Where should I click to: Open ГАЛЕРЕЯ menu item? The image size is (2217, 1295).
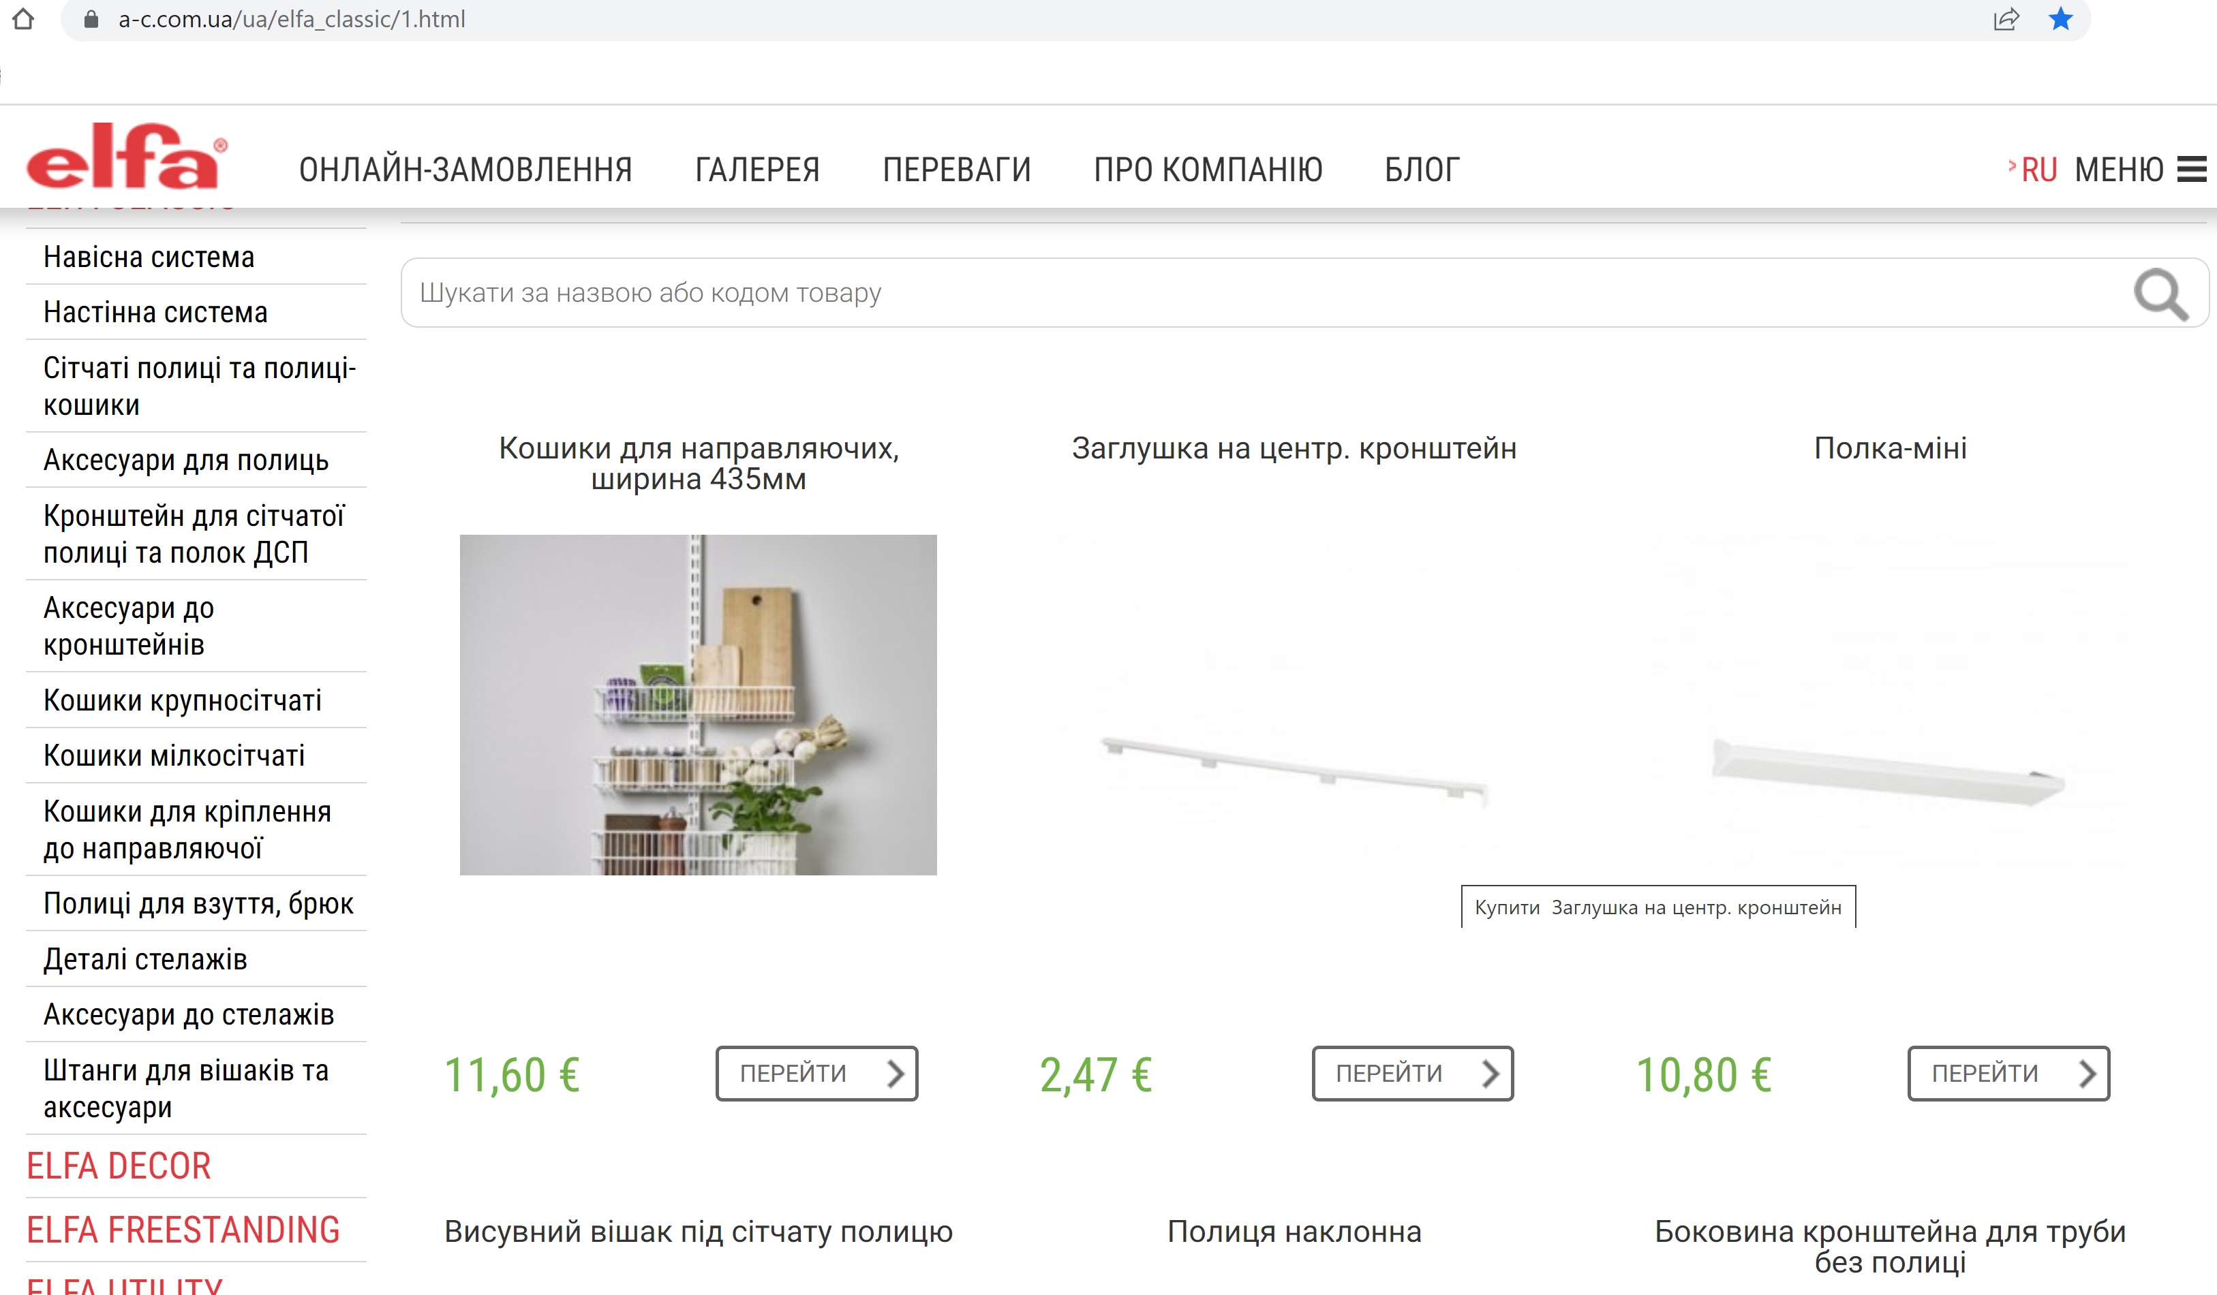click(x=757, y=170)
